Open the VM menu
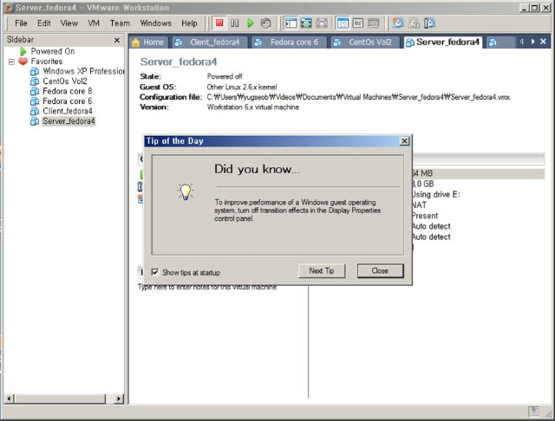 coord(94,23)
